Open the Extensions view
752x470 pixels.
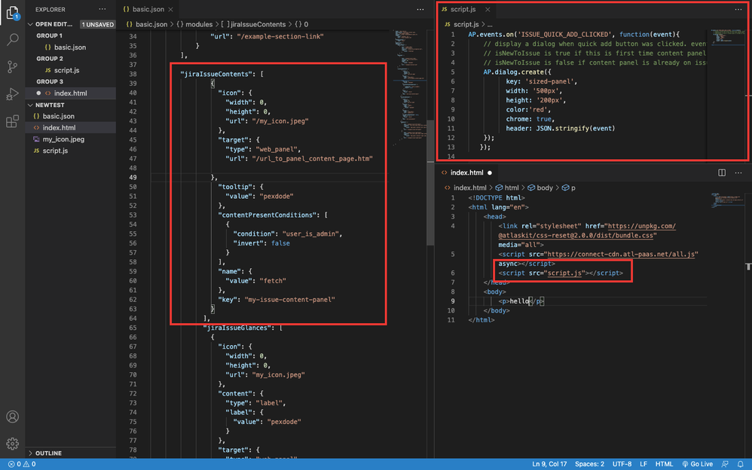[13, 121]
